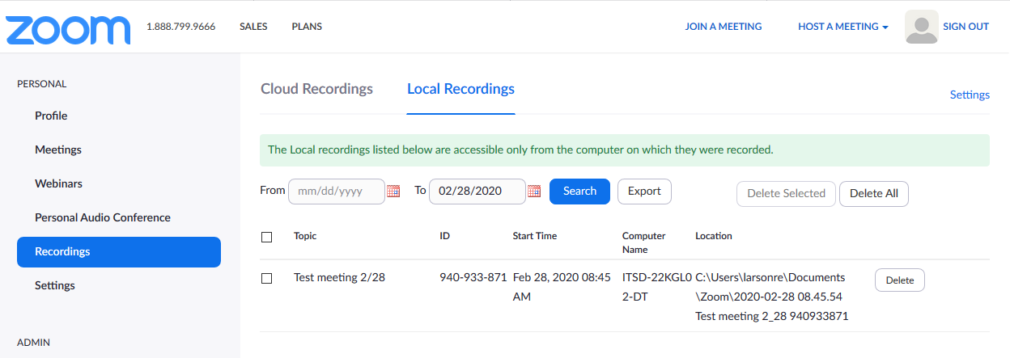The width and height of the screenshot is (1010, 358).
Task: Delete the Test meeting 2/28 recording
Action: tap(900, 280)
